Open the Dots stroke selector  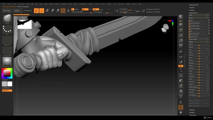point(7,30)
